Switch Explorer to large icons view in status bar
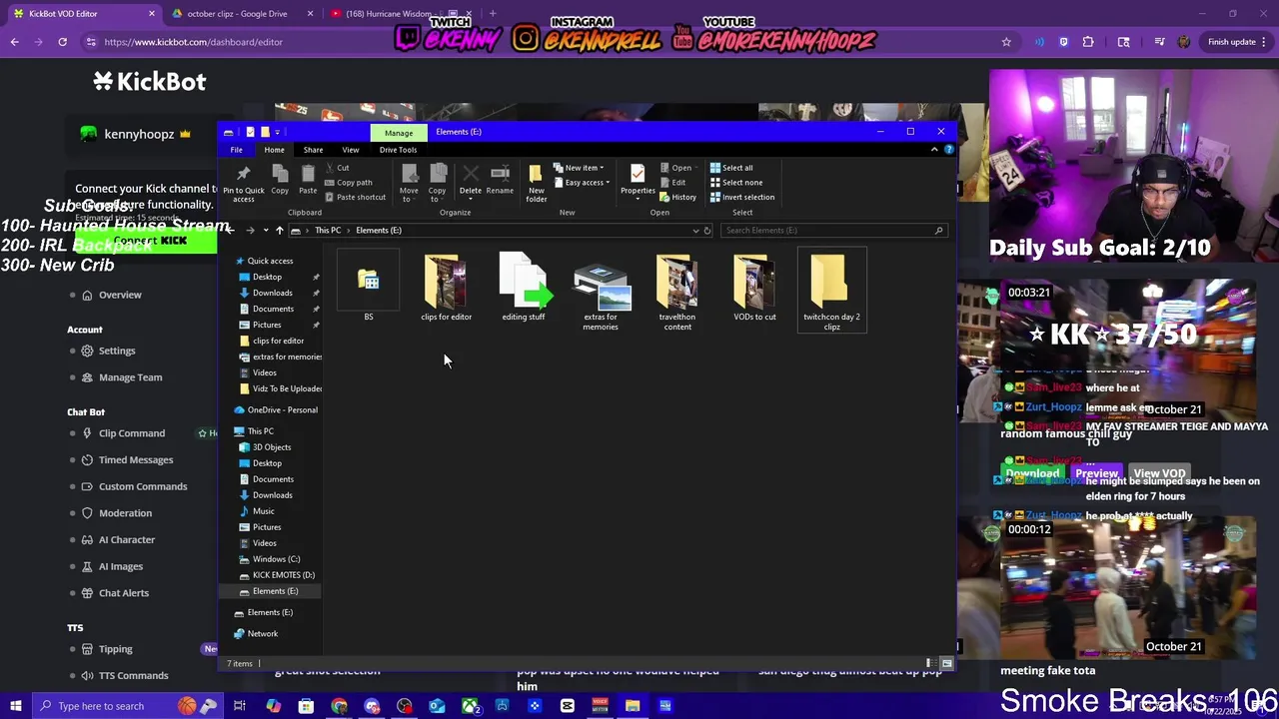 946,663
